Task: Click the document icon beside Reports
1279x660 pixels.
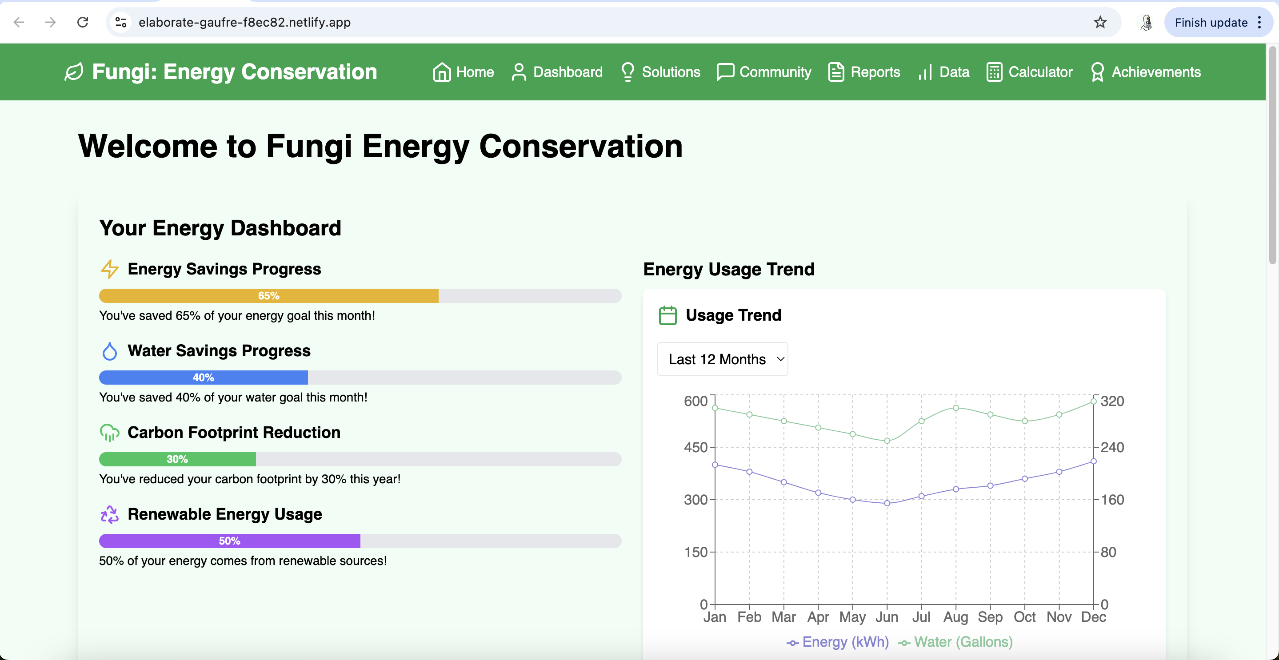Action: (x=836, y=72)
